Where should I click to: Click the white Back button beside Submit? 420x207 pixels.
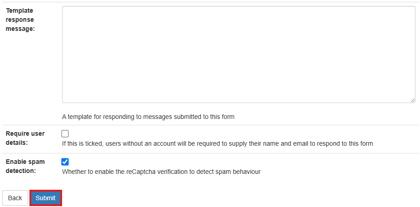15,198
